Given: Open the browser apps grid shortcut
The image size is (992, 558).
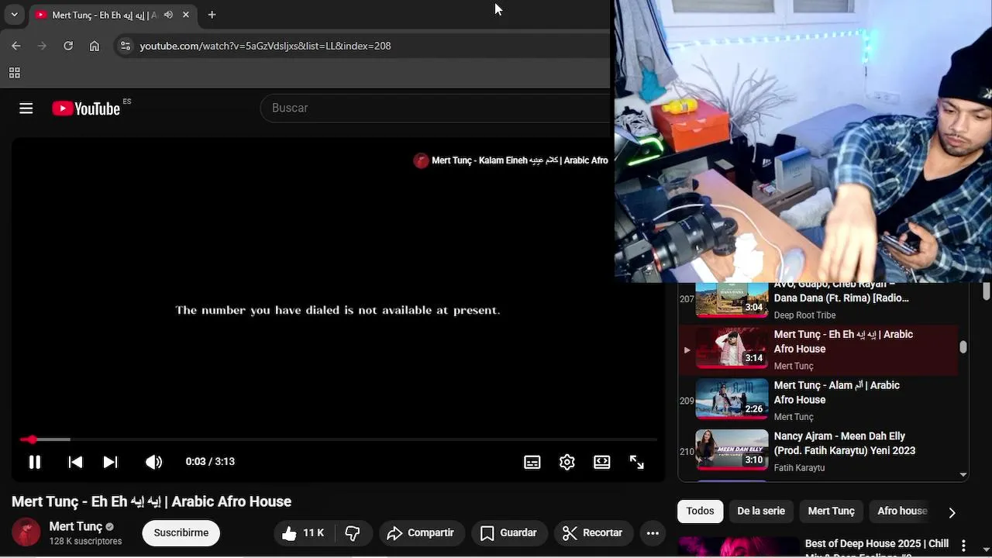Looking at the screenshot, I should pos(14,73).
